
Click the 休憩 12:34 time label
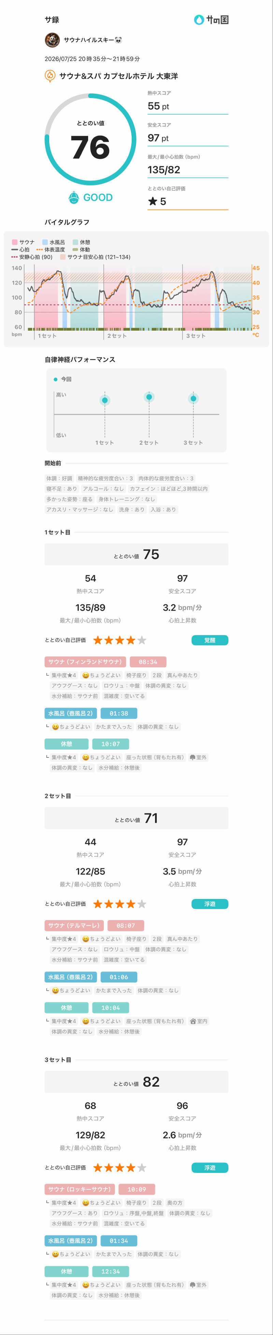point(111,1271)
